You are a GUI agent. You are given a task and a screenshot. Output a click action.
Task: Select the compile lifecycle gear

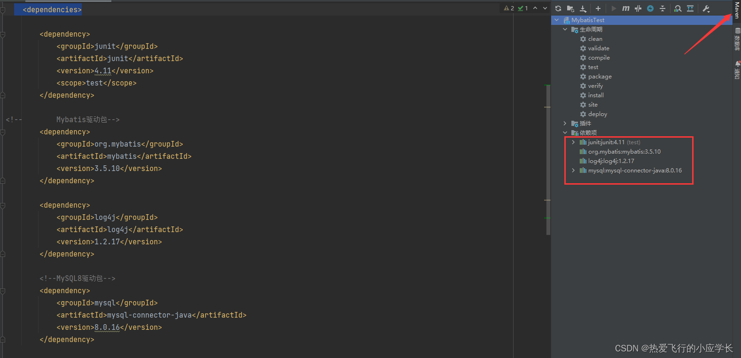(x=583, y=58)
